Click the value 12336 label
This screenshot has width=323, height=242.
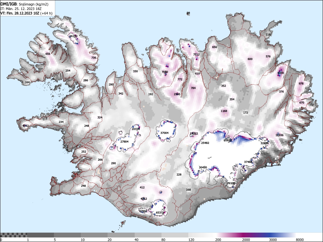tap(279, 135)
